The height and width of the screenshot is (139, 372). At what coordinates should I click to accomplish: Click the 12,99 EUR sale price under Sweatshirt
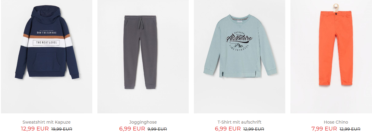click(x=35, y=129)
